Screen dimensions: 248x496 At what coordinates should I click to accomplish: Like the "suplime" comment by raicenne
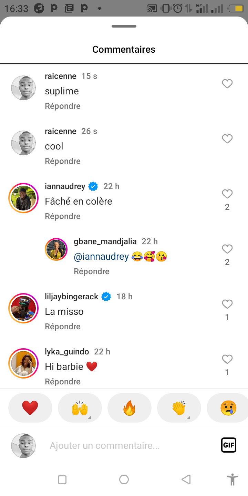(x=227, y=84)
